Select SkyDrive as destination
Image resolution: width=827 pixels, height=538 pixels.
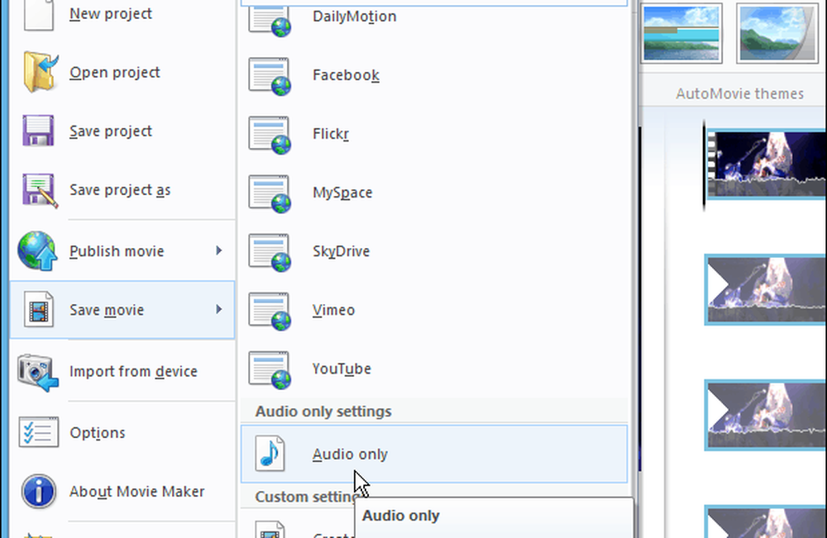[341, 251]
